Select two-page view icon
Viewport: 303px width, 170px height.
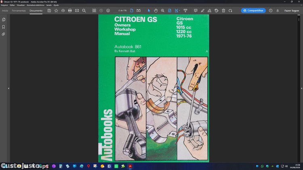tap(139, 10)
